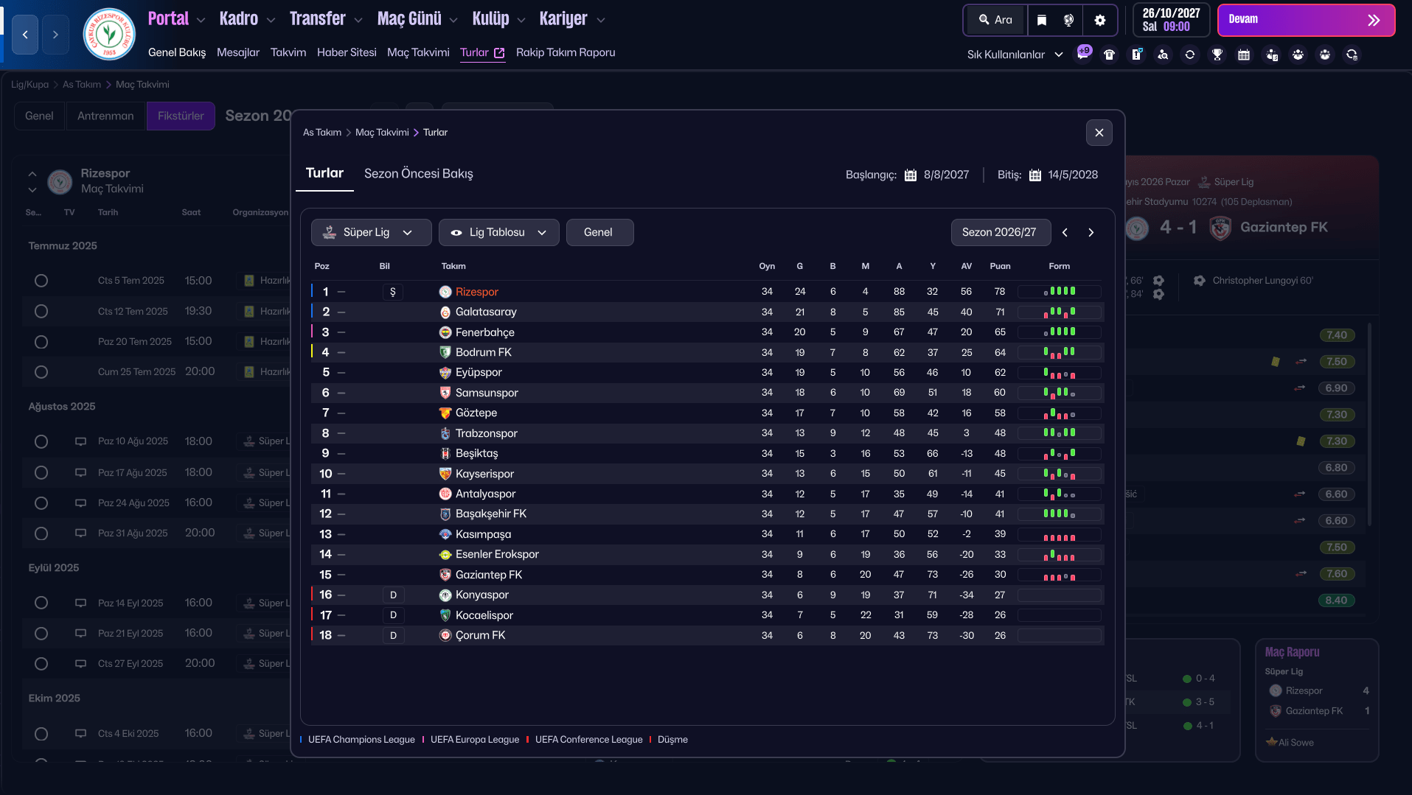Screen dimensions: 1412x795
Task: Open the bookmark icon in top toolbar
Action: coord(1041,20)
